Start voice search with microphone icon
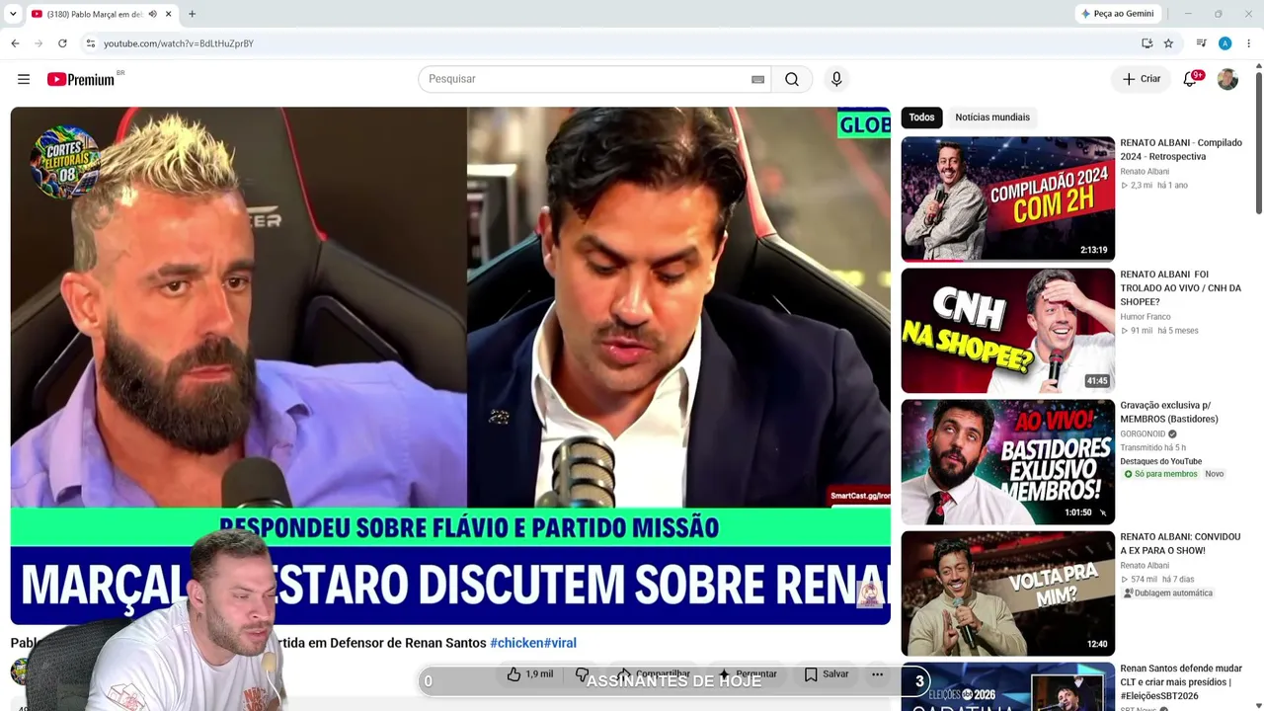 (836, 79)
